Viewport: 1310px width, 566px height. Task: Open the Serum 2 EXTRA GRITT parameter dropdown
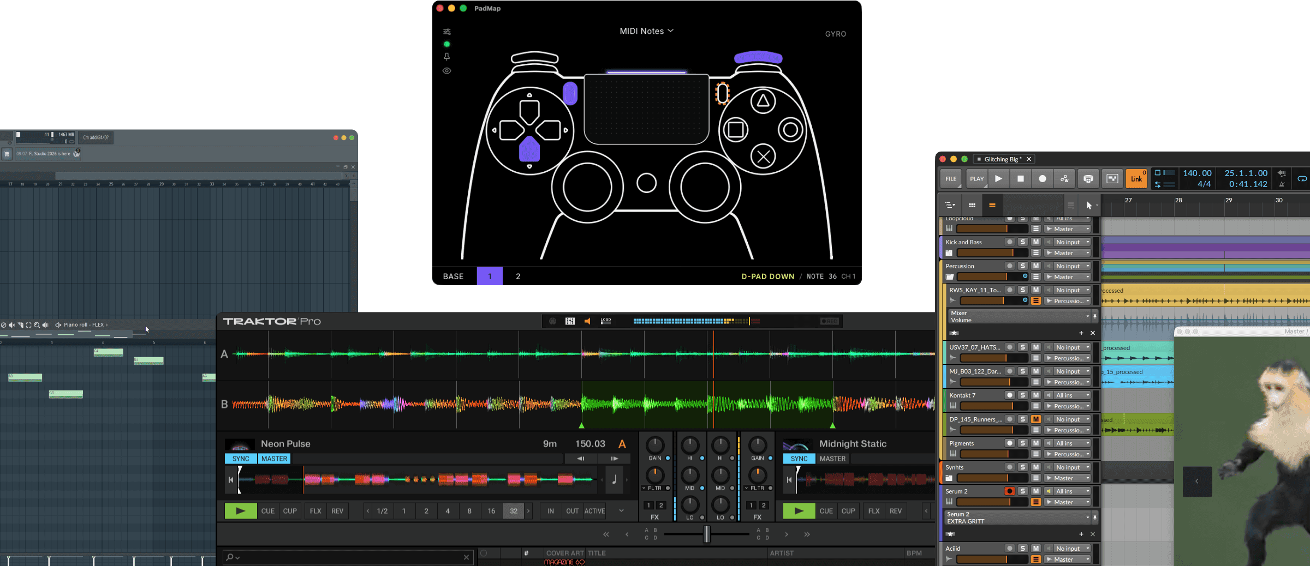point(1019,518)
